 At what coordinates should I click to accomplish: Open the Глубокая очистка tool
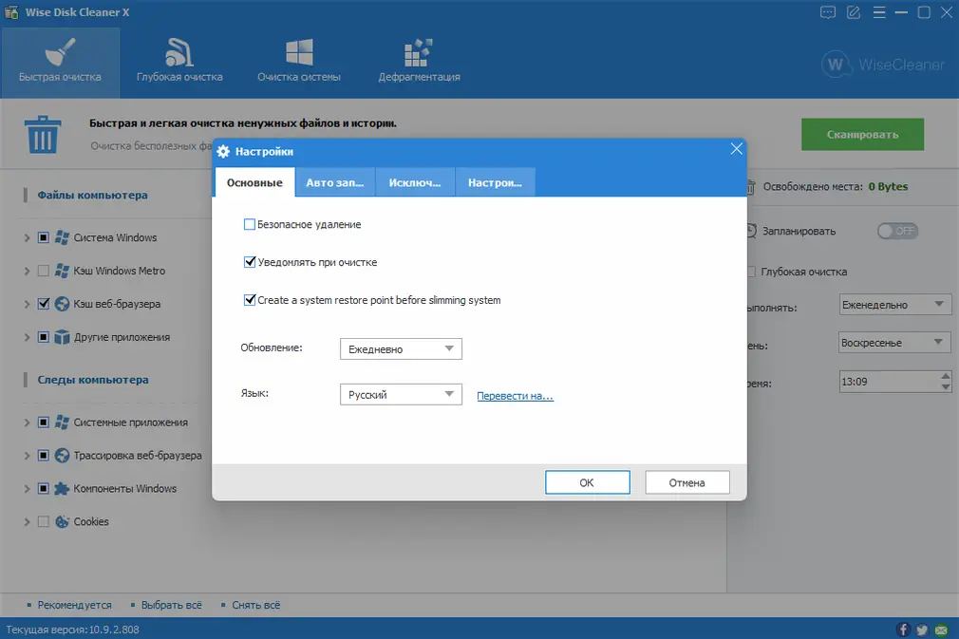(x=179, y=61)
